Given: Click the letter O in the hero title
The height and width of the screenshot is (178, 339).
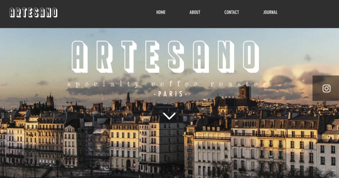Looking at the screenshot, I should click(251, 57).
